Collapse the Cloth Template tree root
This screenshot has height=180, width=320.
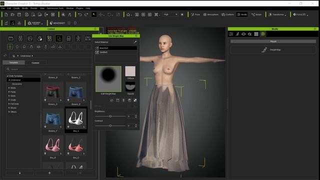point(7,76)
